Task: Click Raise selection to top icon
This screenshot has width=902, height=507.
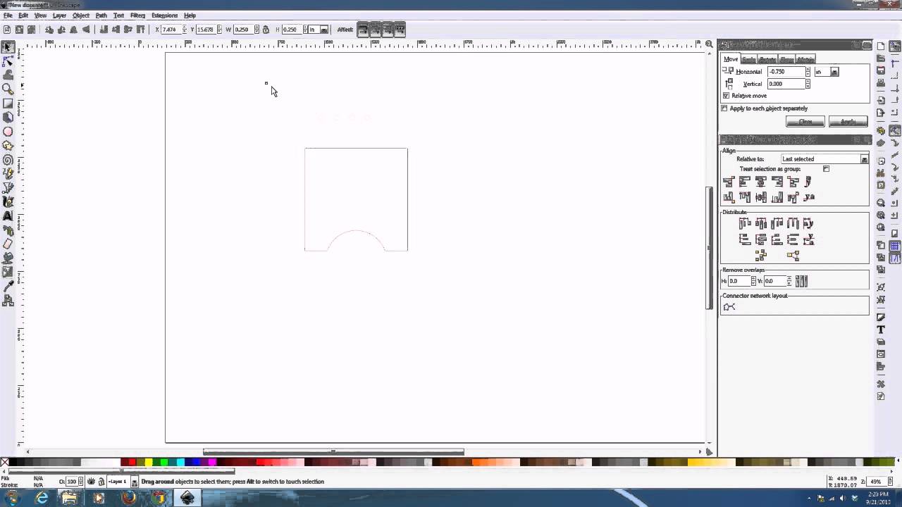Action: point(141,30)
